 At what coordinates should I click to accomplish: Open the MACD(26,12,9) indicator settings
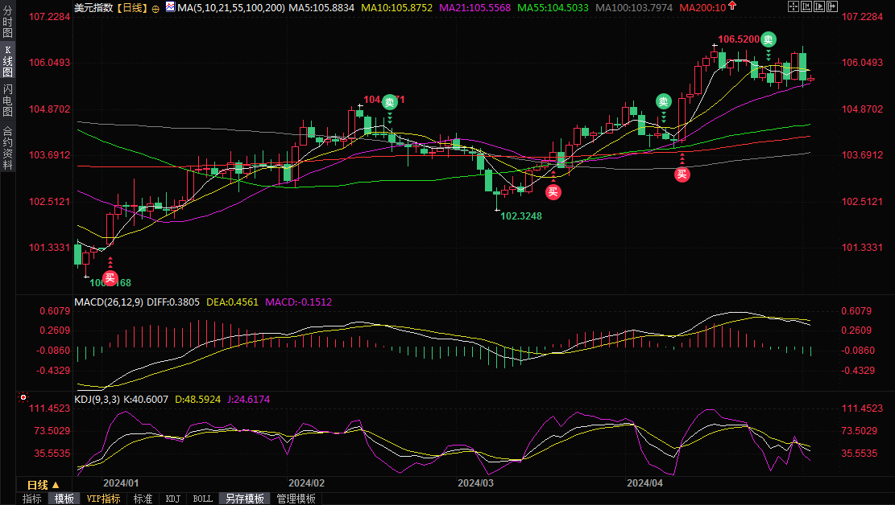coord(107,302)
